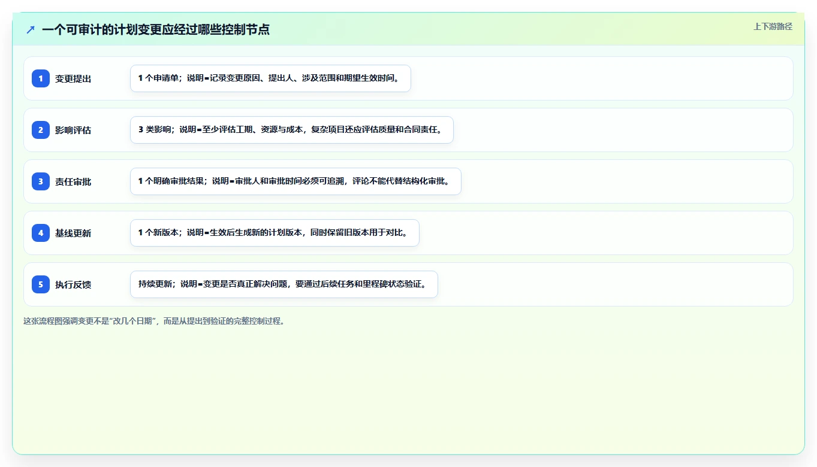Open the 1 个明确审批结果 description box

coord(296,181)
